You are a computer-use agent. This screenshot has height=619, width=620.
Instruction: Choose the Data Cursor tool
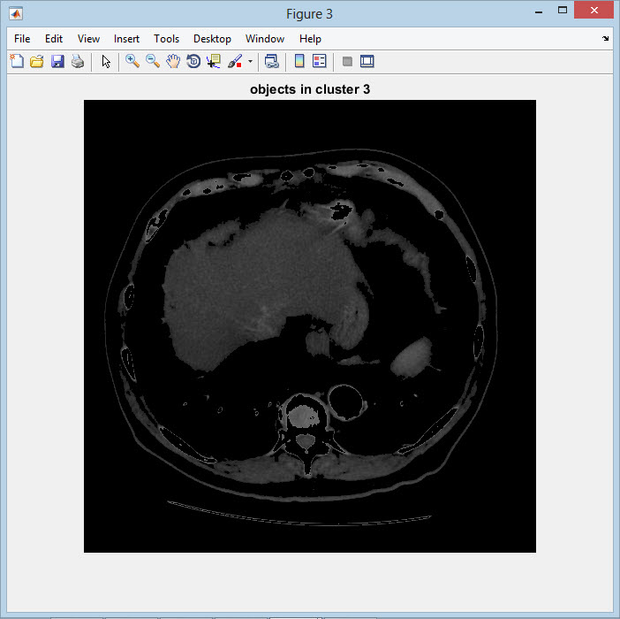tap(214, 61)
